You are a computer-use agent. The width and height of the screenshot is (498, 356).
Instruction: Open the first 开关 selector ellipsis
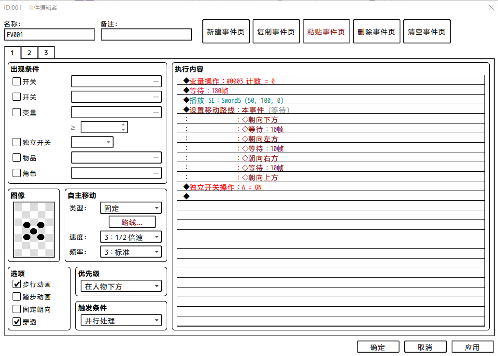(156, 82)
